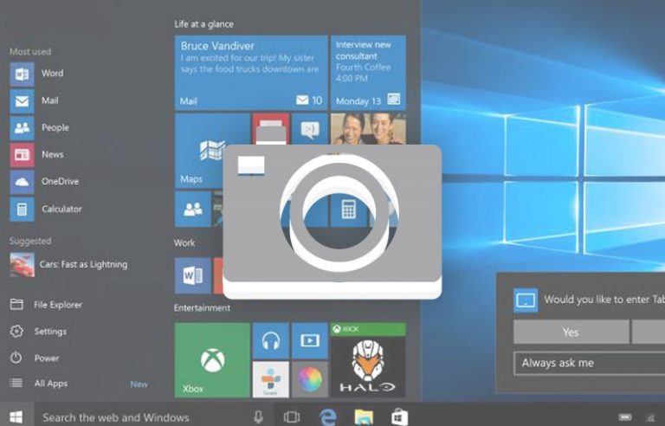Launch the Groove Music headphones tile

tap(270, 341)
